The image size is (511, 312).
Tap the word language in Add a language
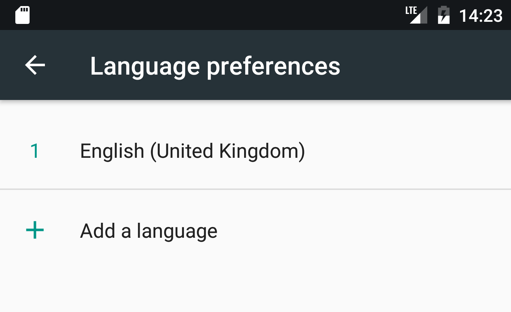(177, 231)
